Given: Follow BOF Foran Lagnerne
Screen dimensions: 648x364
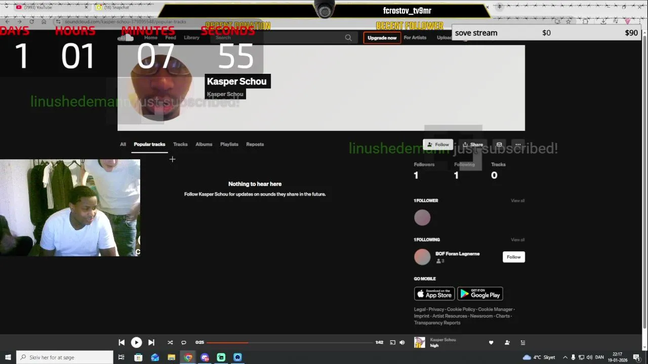Looking at the screenshot, I should [513, 257].
